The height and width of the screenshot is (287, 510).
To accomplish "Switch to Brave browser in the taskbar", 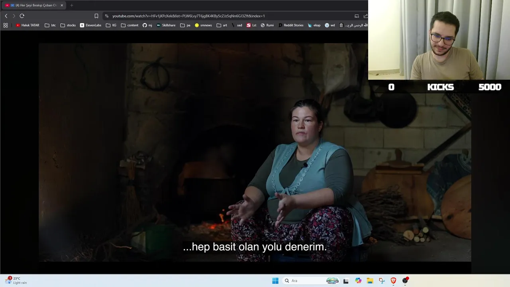I will coord(393,281).
